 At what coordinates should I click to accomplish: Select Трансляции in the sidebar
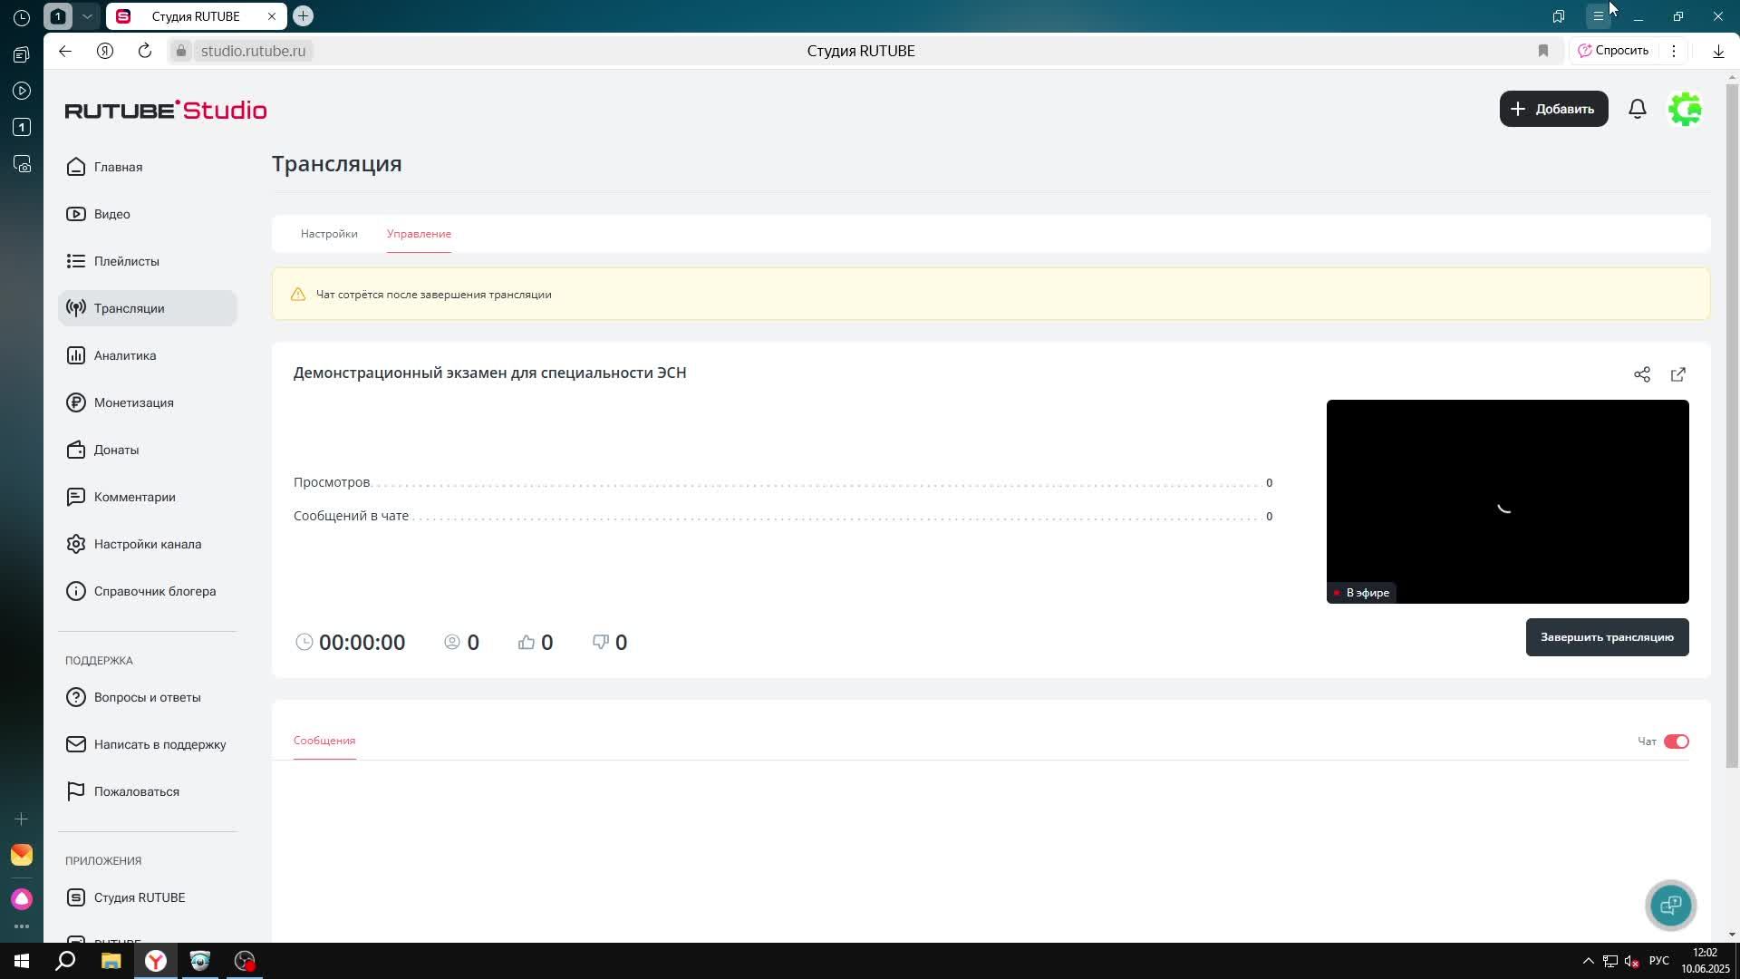(x=148, y=308)
